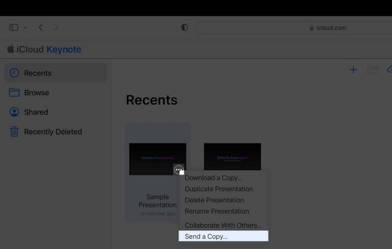Click the icloud.com address bar
The width and height of the screenshot is (392, 249).
[x=294, y=28]
